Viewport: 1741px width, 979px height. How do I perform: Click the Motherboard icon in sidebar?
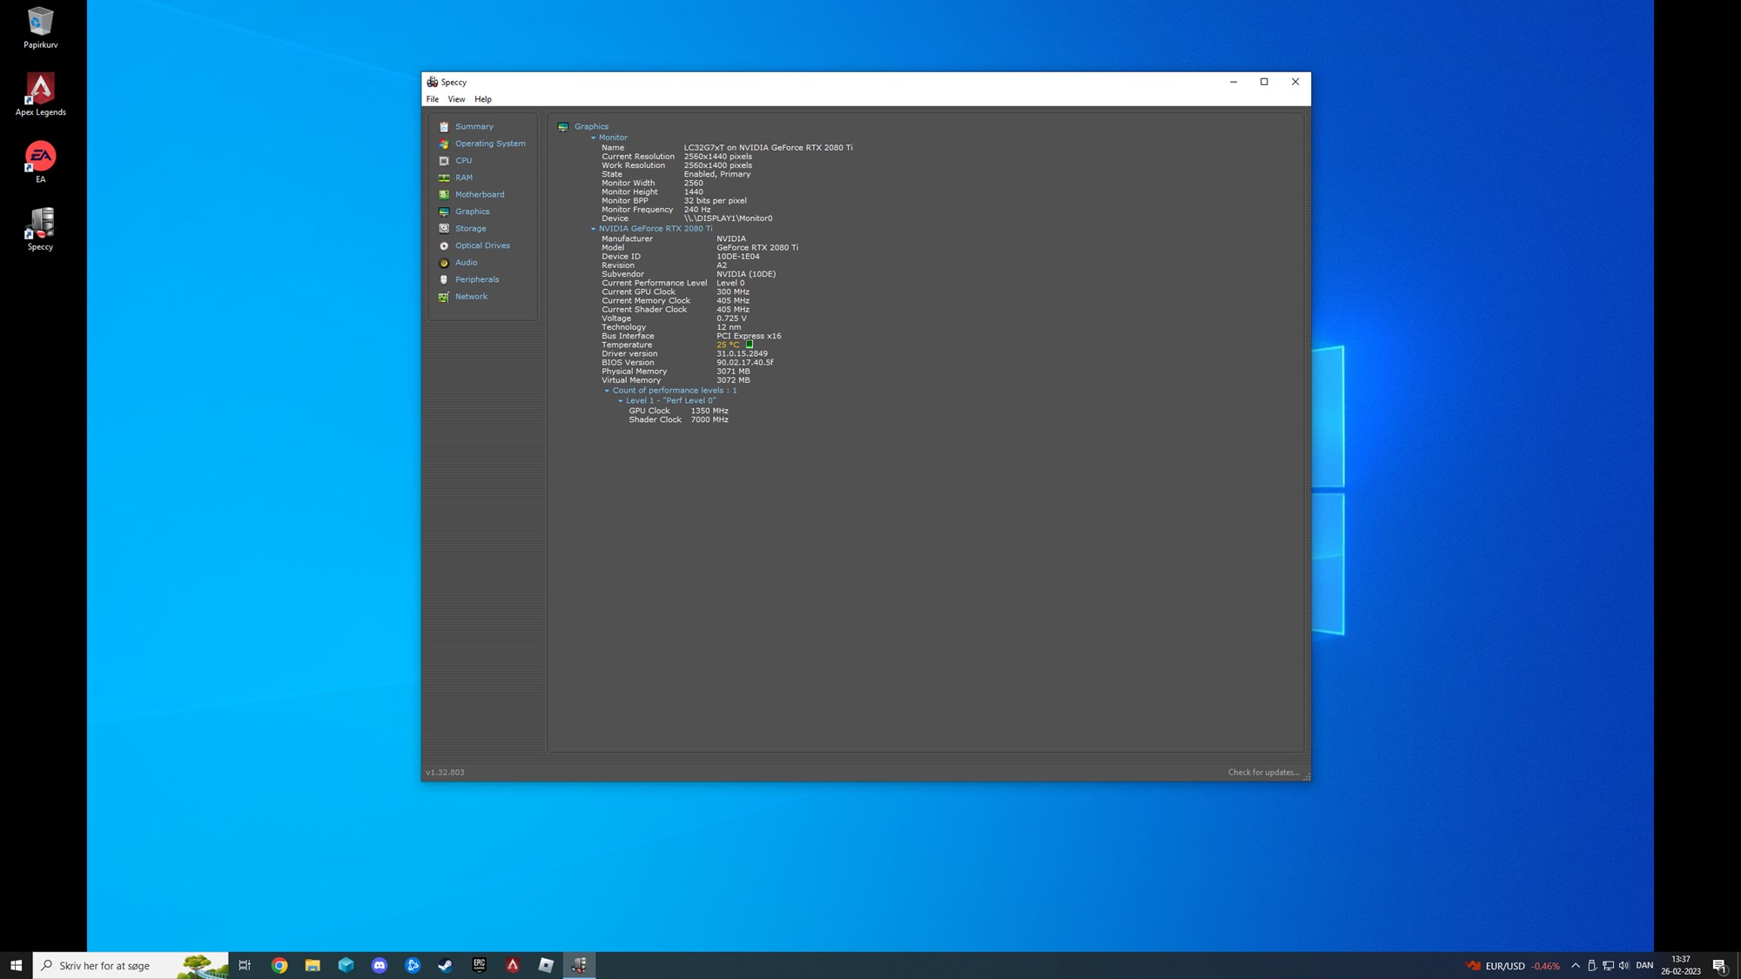click(444, 195)
